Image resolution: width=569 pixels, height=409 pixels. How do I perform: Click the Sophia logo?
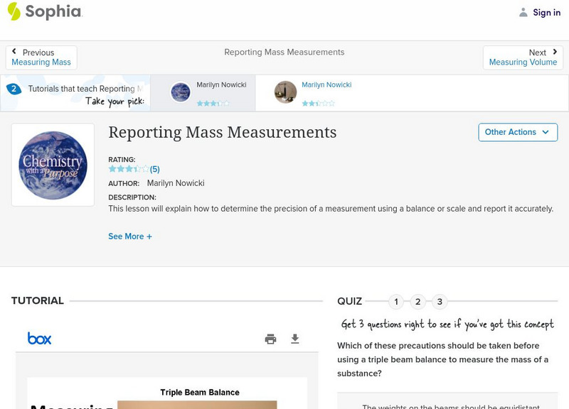[44, 12]
